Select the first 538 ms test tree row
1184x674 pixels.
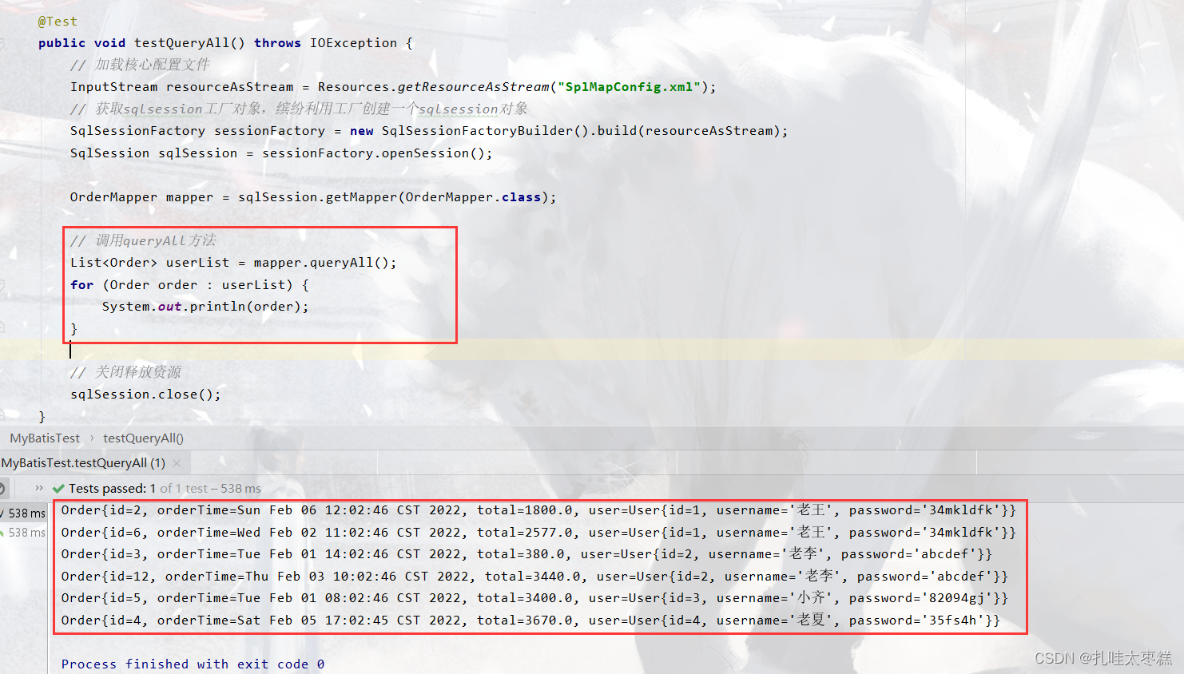24,513
